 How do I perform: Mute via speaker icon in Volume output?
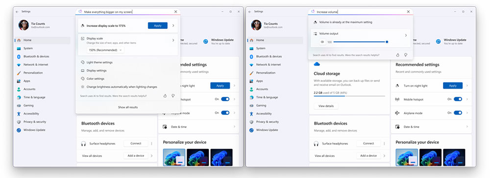point(322,42)
